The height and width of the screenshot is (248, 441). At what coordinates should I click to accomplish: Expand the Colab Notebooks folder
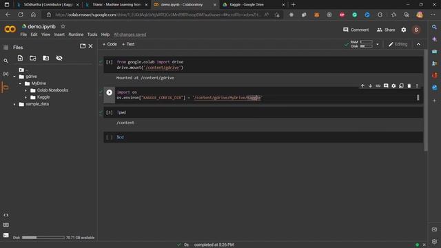click(x=26, y=90)
